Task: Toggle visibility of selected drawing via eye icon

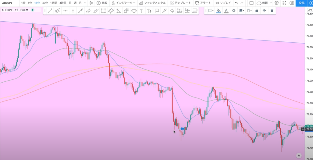Action: pyautogui.click(x=264, y=11)
